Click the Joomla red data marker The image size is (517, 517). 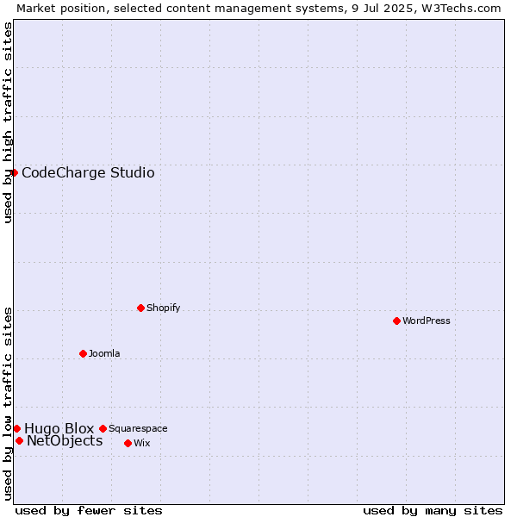[x=83, y=353]
